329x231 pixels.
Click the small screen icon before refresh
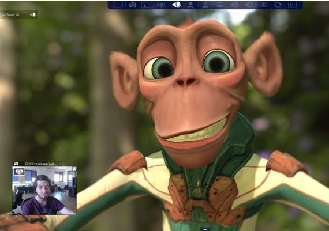pos(264,5)
